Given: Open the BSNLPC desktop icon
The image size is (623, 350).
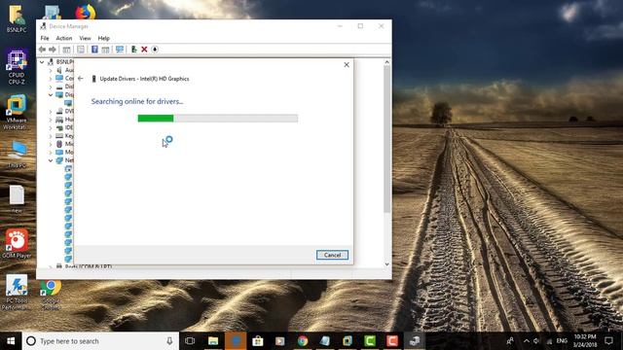Looking at the screenshot, I should pyautogui.click(x=17, y=18).
